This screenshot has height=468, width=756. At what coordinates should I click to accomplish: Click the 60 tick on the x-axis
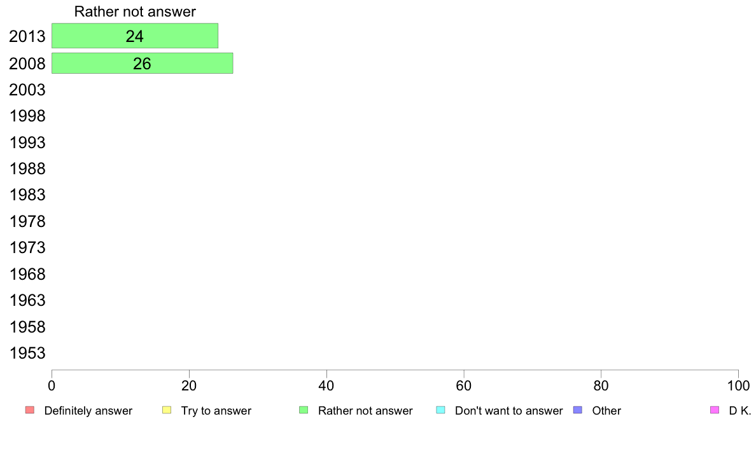pos(464,385)
